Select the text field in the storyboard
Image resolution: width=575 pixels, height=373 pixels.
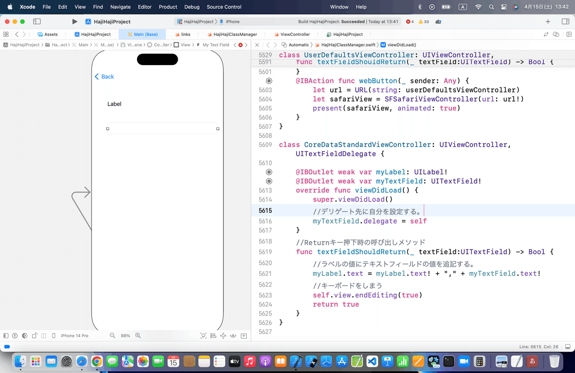coord(162,129)
